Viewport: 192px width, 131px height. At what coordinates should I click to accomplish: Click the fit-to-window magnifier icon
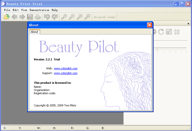[x=87, y=17]
